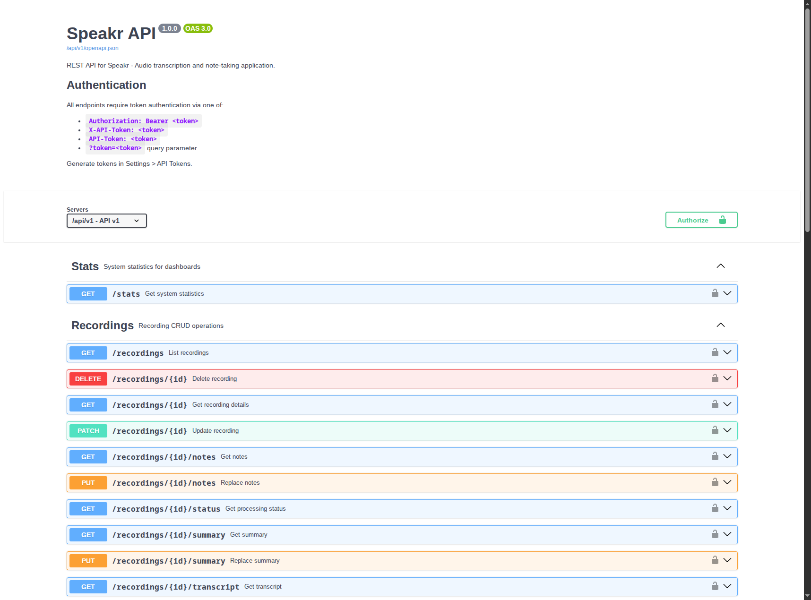Collapse the Stats section
This screenshot has height=600, width=811.
720,266
